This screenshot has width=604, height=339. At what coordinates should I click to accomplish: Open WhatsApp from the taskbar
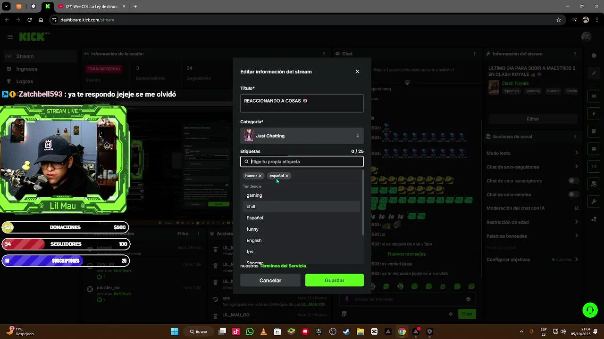(x=250, y=331)
